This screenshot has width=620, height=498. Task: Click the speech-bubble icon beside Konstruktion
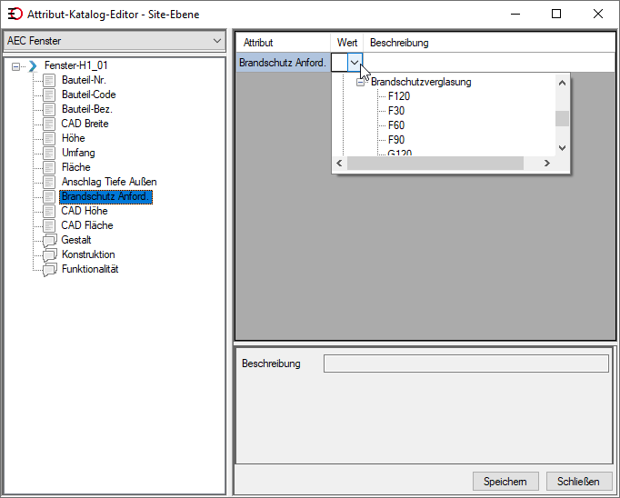[x=49, y=255]
